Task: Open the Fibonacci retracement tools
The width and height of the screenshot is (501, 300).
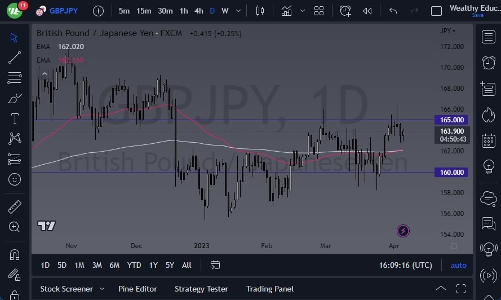Action: [15, 78]
